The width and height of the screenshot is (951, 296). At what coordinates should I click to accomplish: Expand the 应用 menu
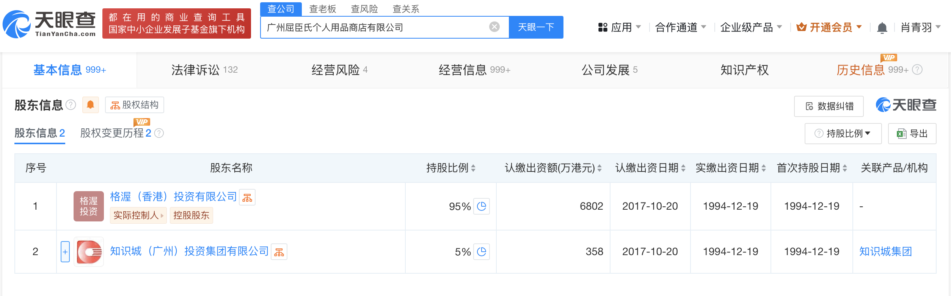[x=619, y=27]
